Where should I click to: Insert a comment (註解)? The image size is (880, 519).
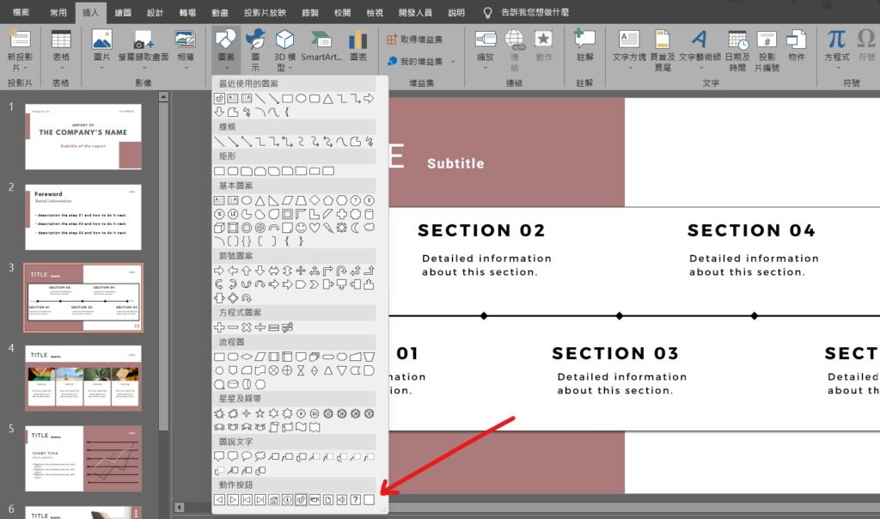(x=584, y=46)
